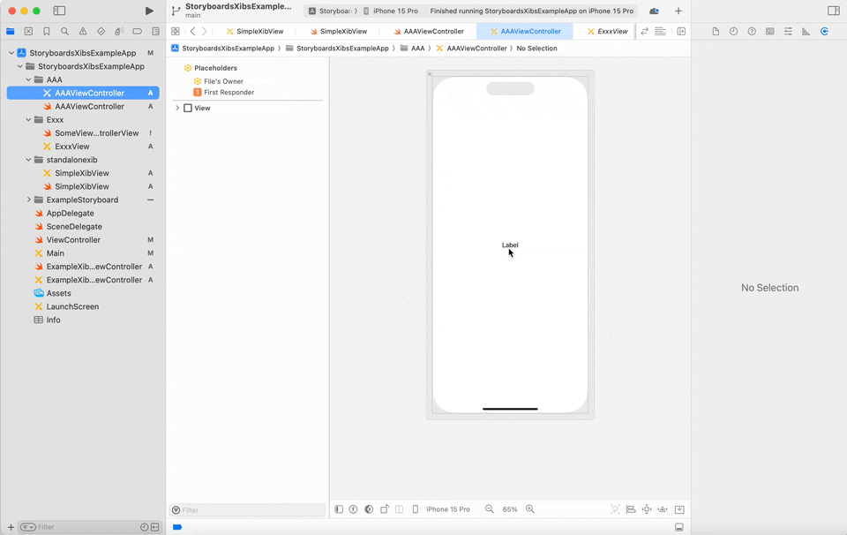This screenshot has width=847, height=535.
Task: Toggle the left navigator sidebar
Action: [x=59, y=11]
